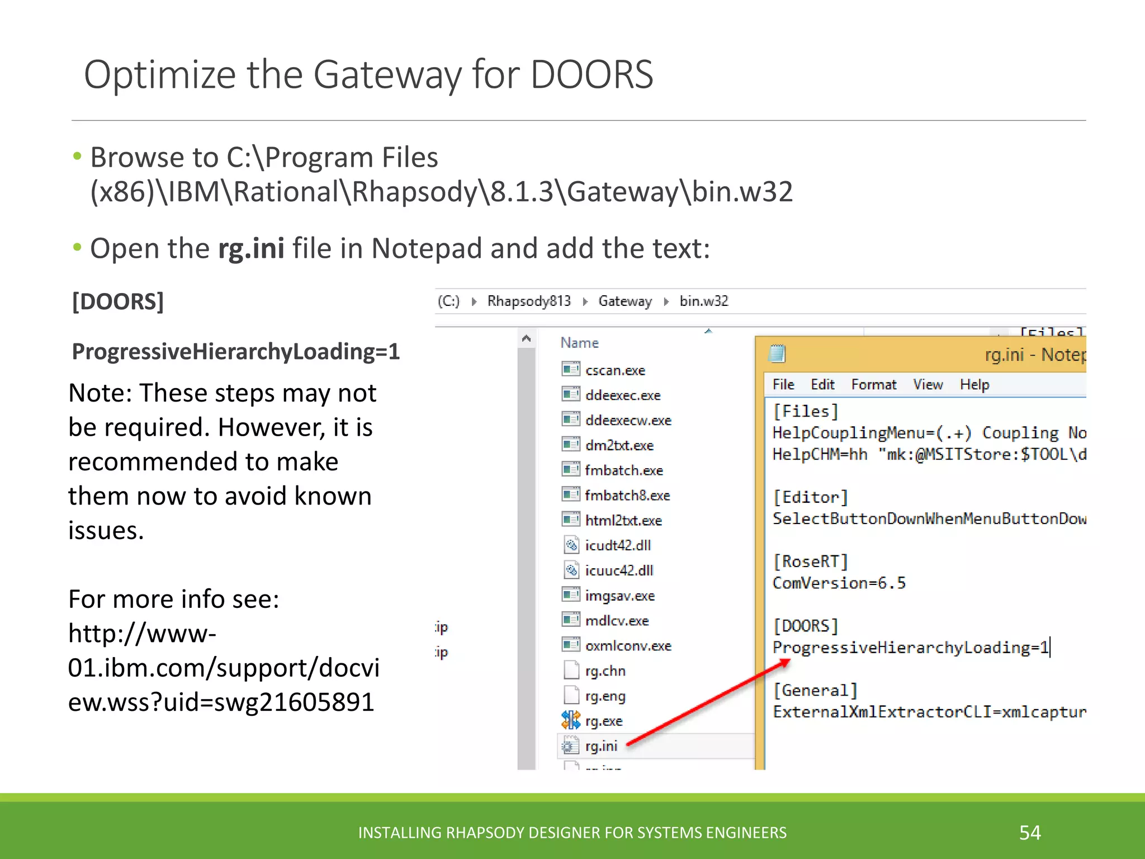1145x859 pixels.
Task: Select the cscan.exe file name
Action: [x=615, y=370]
